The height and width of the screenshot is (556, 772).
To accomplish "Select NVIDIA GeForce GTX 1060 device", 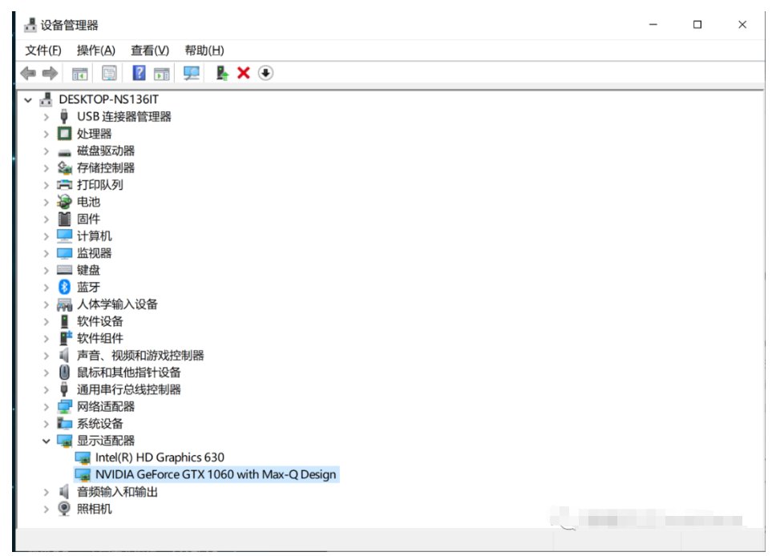I will [215, 474].
